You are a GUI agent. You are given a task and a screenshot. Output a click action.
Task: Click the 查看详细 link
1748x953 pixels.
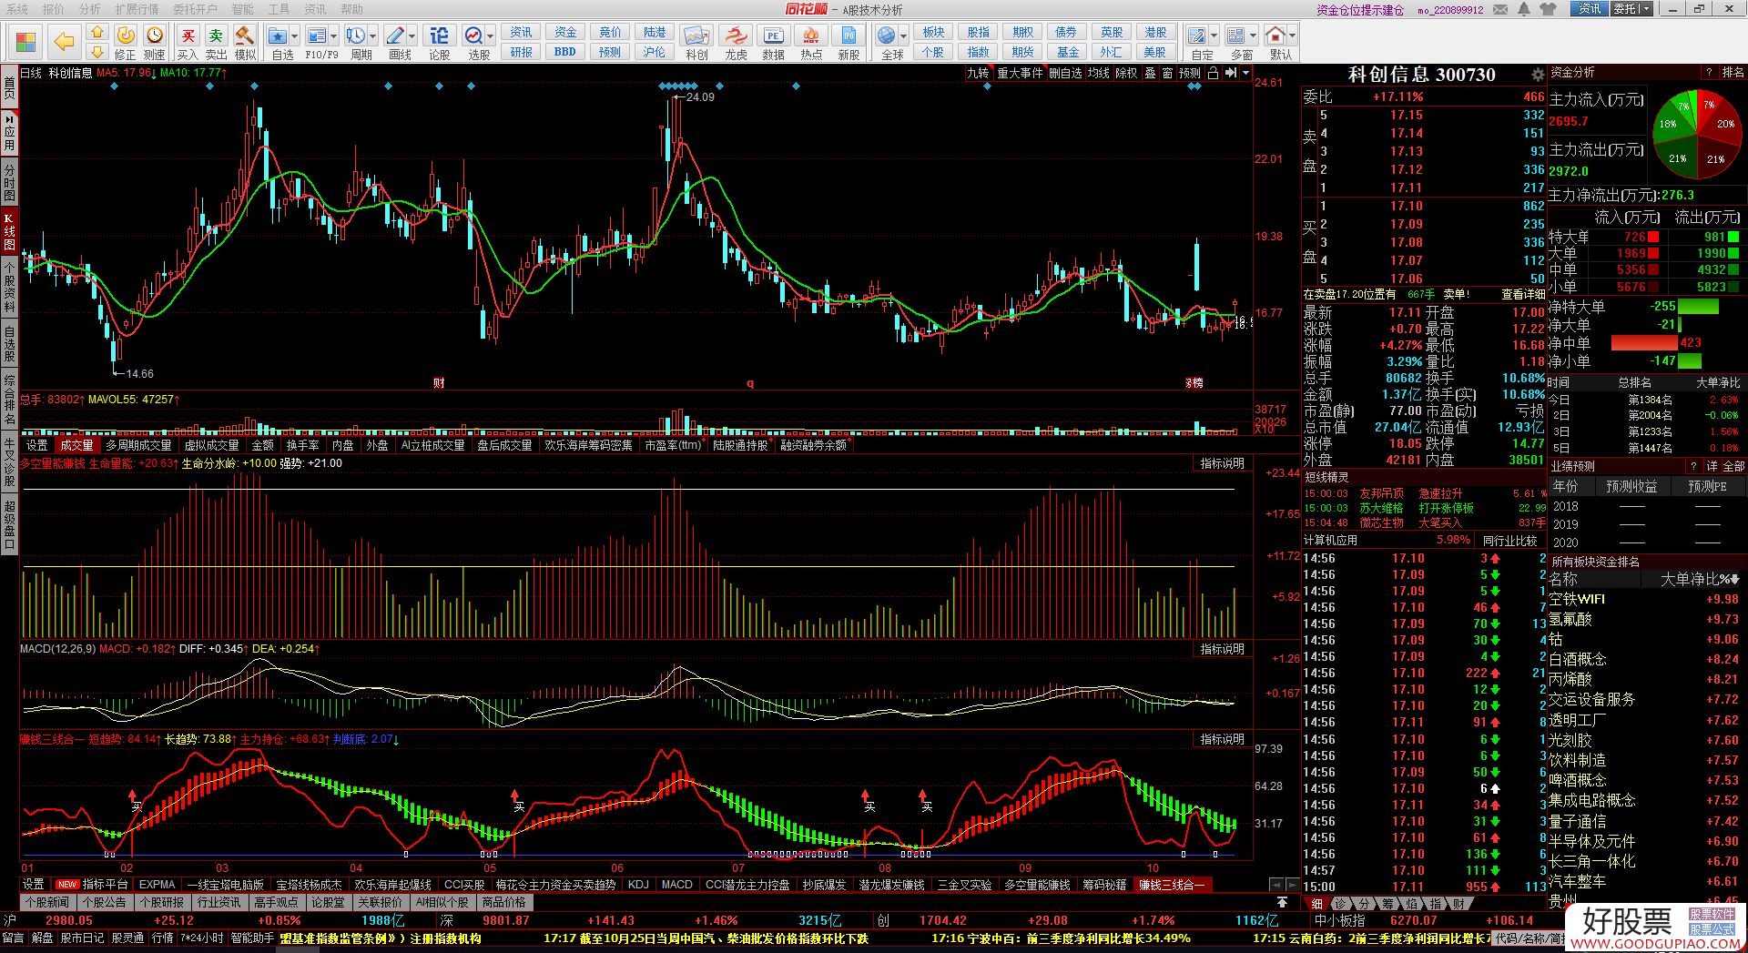pos(1523,294)
